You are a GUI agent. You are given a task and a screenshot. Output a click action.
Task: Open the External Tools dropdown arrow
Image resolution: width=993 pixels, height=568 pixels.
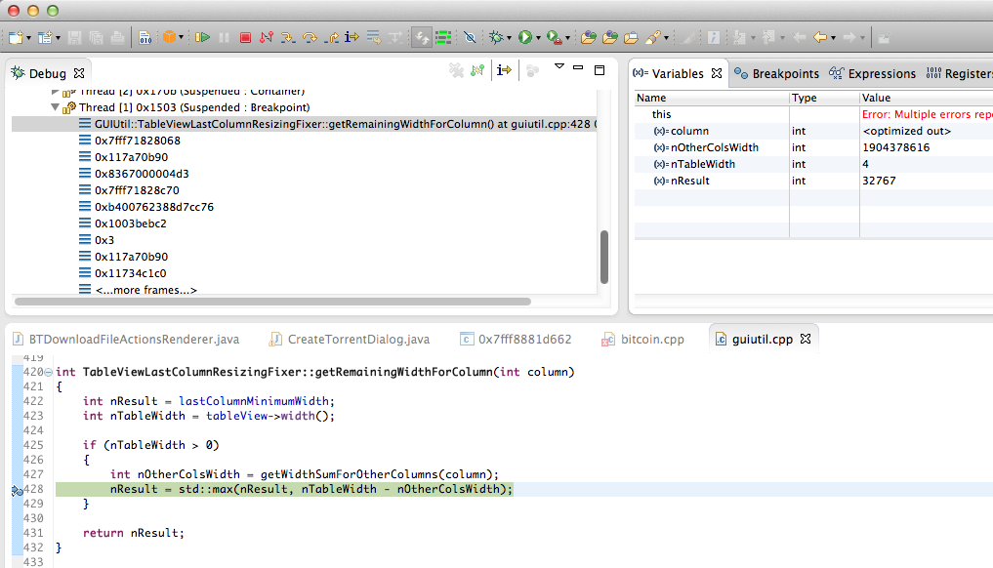coord(567,38)
